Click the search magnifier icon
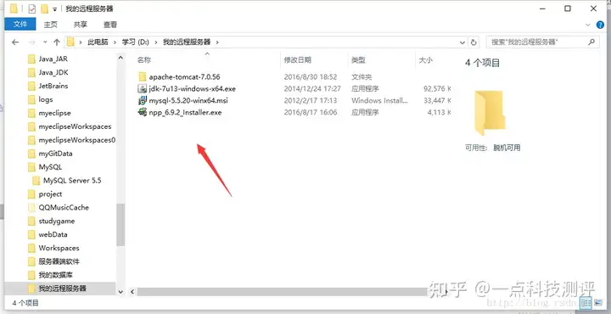 [x=591, y=42]
